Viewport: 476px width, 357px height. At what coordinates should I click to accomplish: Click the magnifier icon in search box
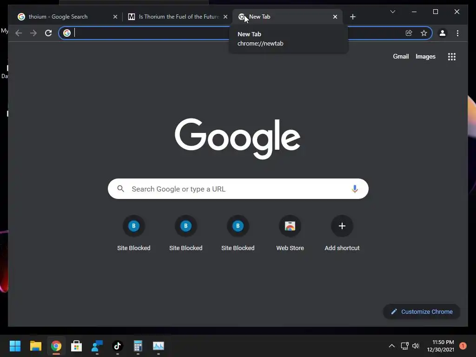point(120,189)
